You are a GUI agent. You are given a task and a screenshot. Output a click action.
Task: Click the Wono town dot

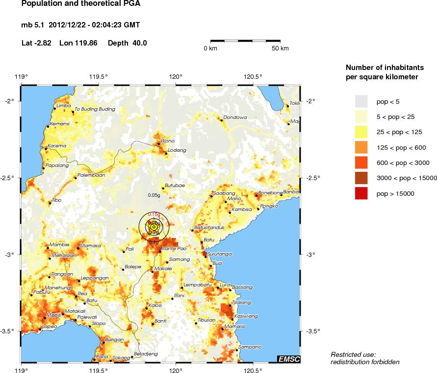[158, 144]
